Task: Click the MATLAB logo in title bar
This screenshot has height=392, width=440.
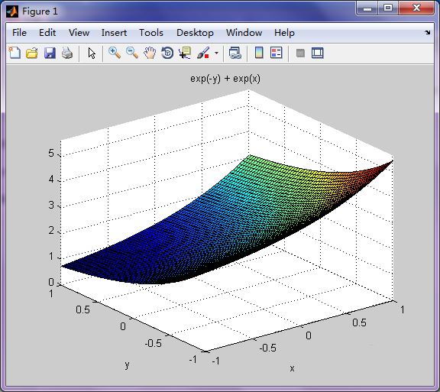Action: tap(12, 11)
